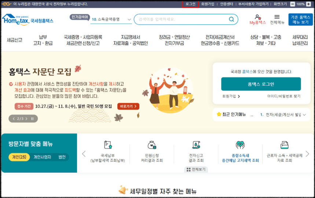Click the 홈택스 로그인 button
This screenshot has height=198, width=315.
pyautogui.click(x=261, y=84)
